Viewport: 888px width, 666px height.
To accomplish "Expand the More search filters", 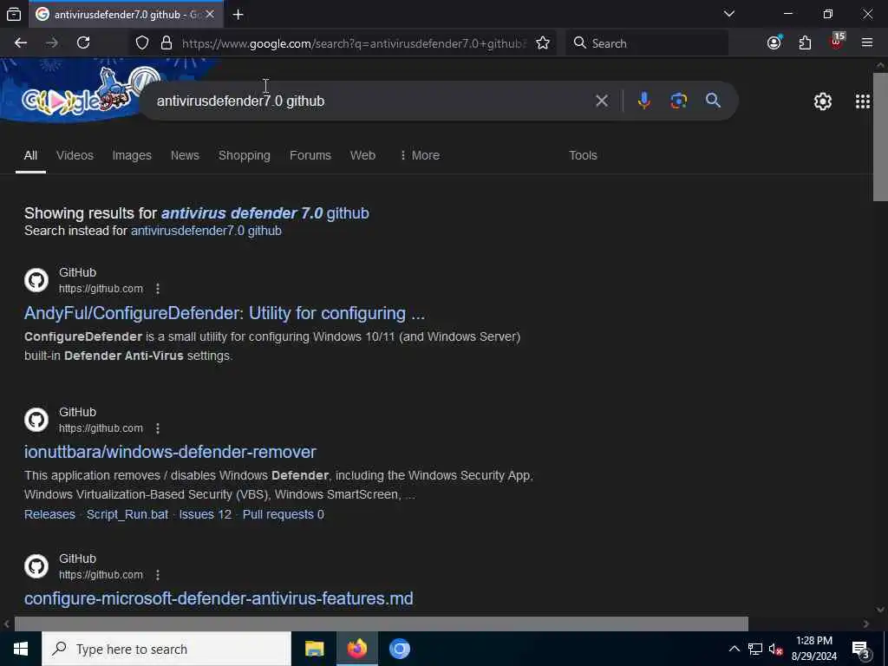I will click(x=420, y=155).
